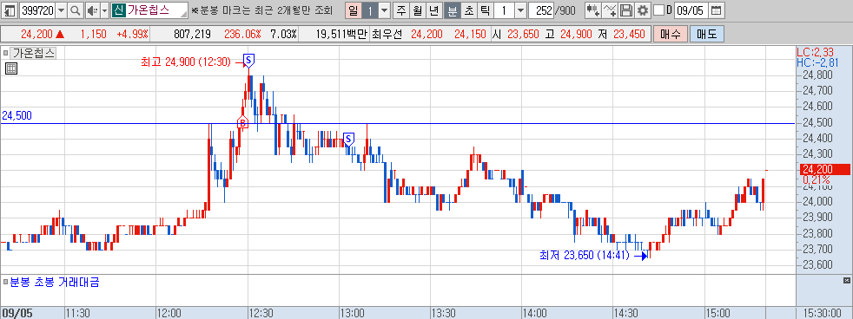Image resolution: width=853 pixels, height=319 pixels.
Task: Click the 매수 buy button
Action: pos(671,34)
